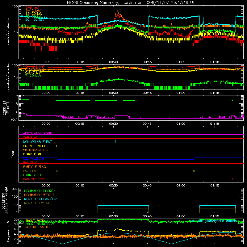Click the DECIMATION_ENERGY legend entry
247x247 pixels.
[x=40, y=191]
